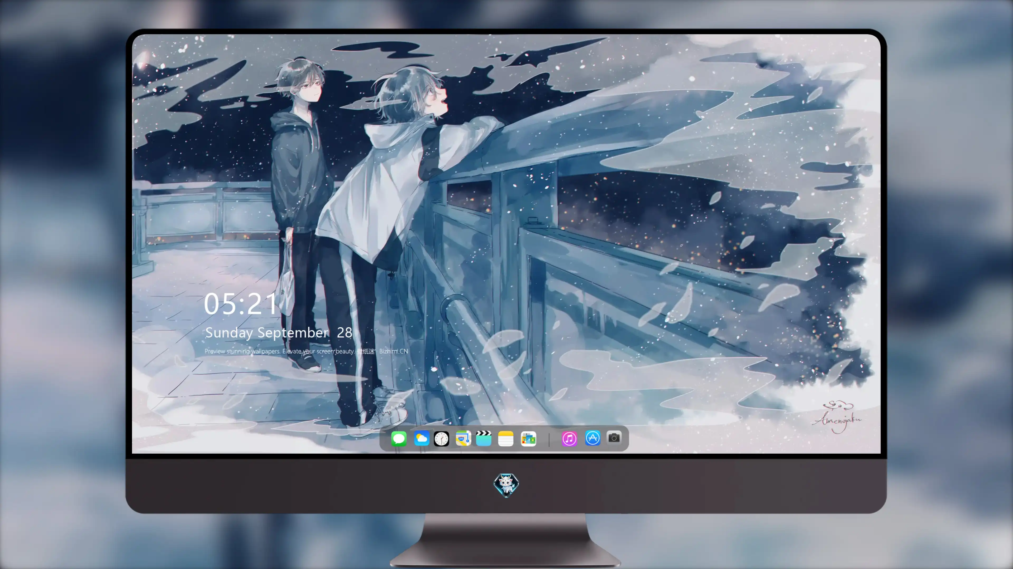Launch the Videos clapperboard app in the dock

coord(484,438)
